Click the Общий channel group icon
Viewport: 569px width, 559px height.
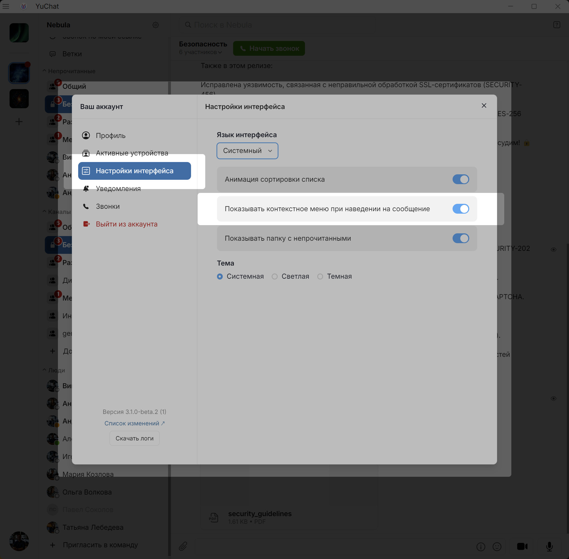[x=52, y=86]
